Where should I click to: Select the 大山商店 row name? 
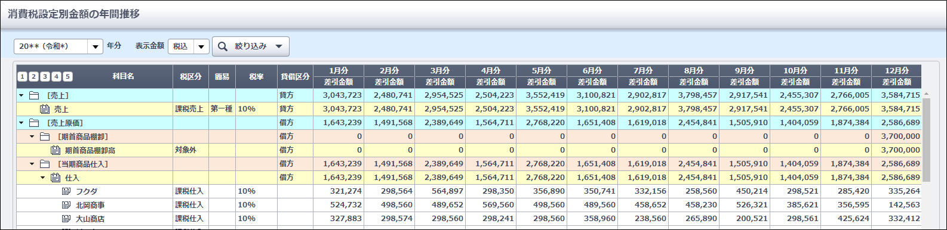pyautogui.click(x=90, y=219)
